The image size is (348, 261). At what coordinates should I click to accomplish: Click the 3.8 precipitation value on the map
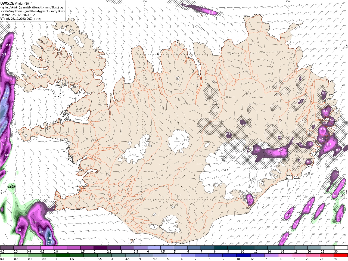[x=19, y=230]
